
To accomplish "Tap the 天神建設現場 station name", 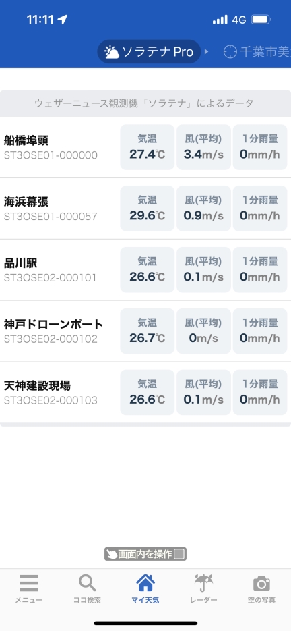I will pos(37,385).
